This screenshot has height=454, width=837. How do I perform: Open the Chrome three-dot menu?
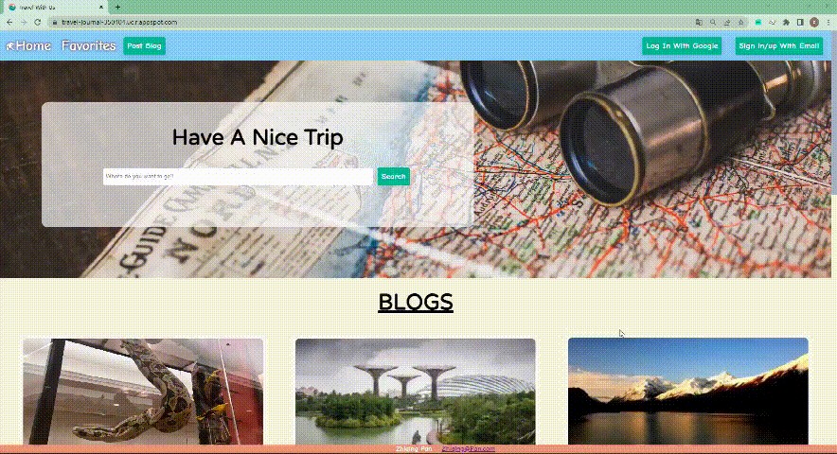[828, 23]
